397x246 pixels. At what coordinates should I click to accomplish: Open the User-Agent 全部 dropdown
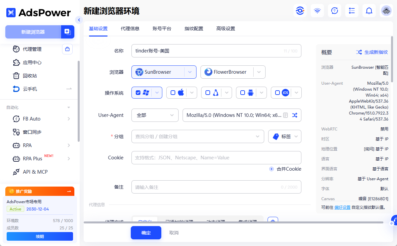coord(155,115)
